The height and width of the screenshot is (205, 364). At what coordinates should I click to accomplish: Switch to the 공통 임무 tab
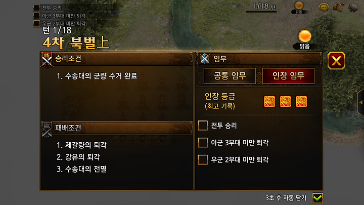[x=230, y=76]
